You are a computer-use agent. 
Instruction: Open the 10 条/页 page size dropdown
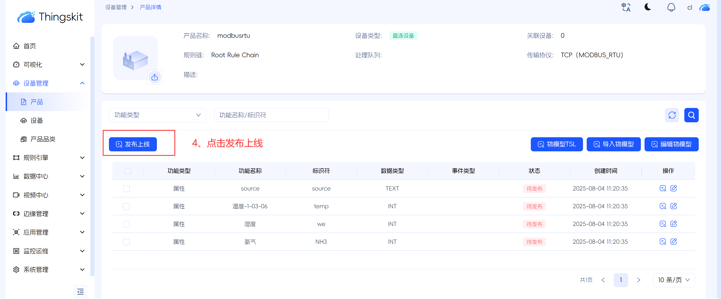(x=674, y=280)
